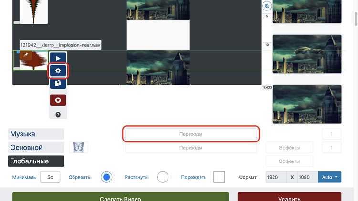Click the Сделать Видео button
The height and width of the screenshot is (201, 358).
coord(121,197)
